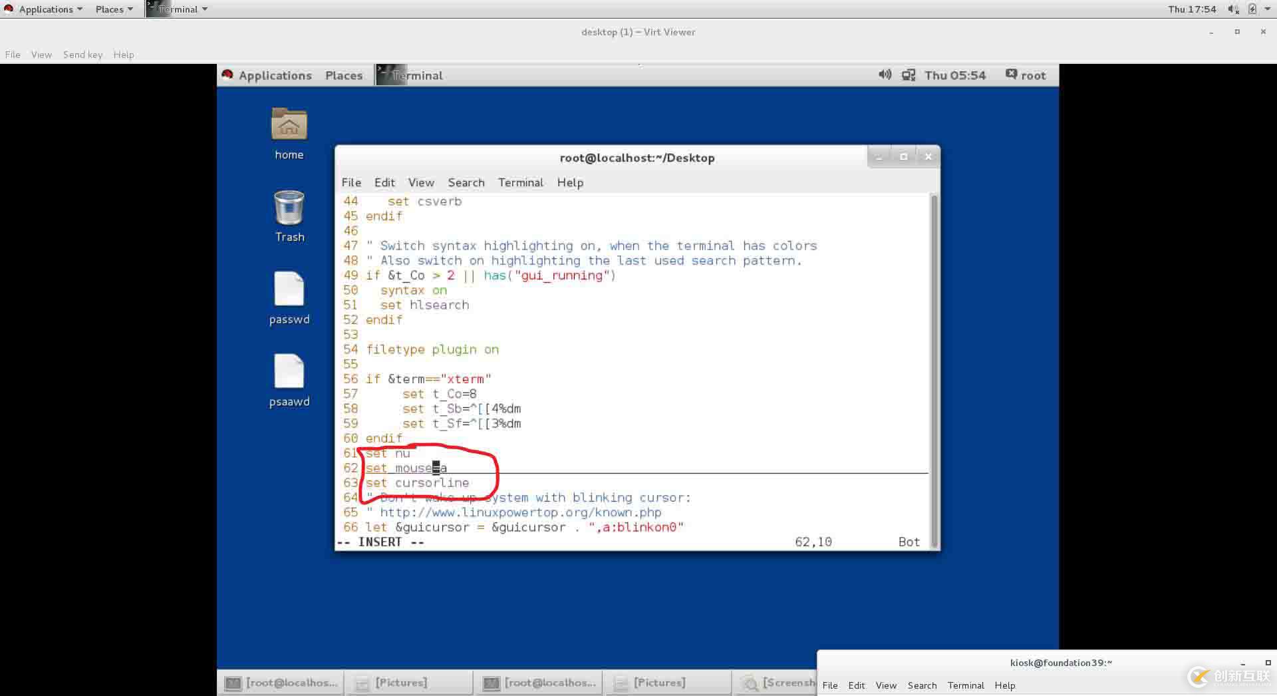
Task: Click on the linuxpowertop.org URL line
Action: [520, 512]
